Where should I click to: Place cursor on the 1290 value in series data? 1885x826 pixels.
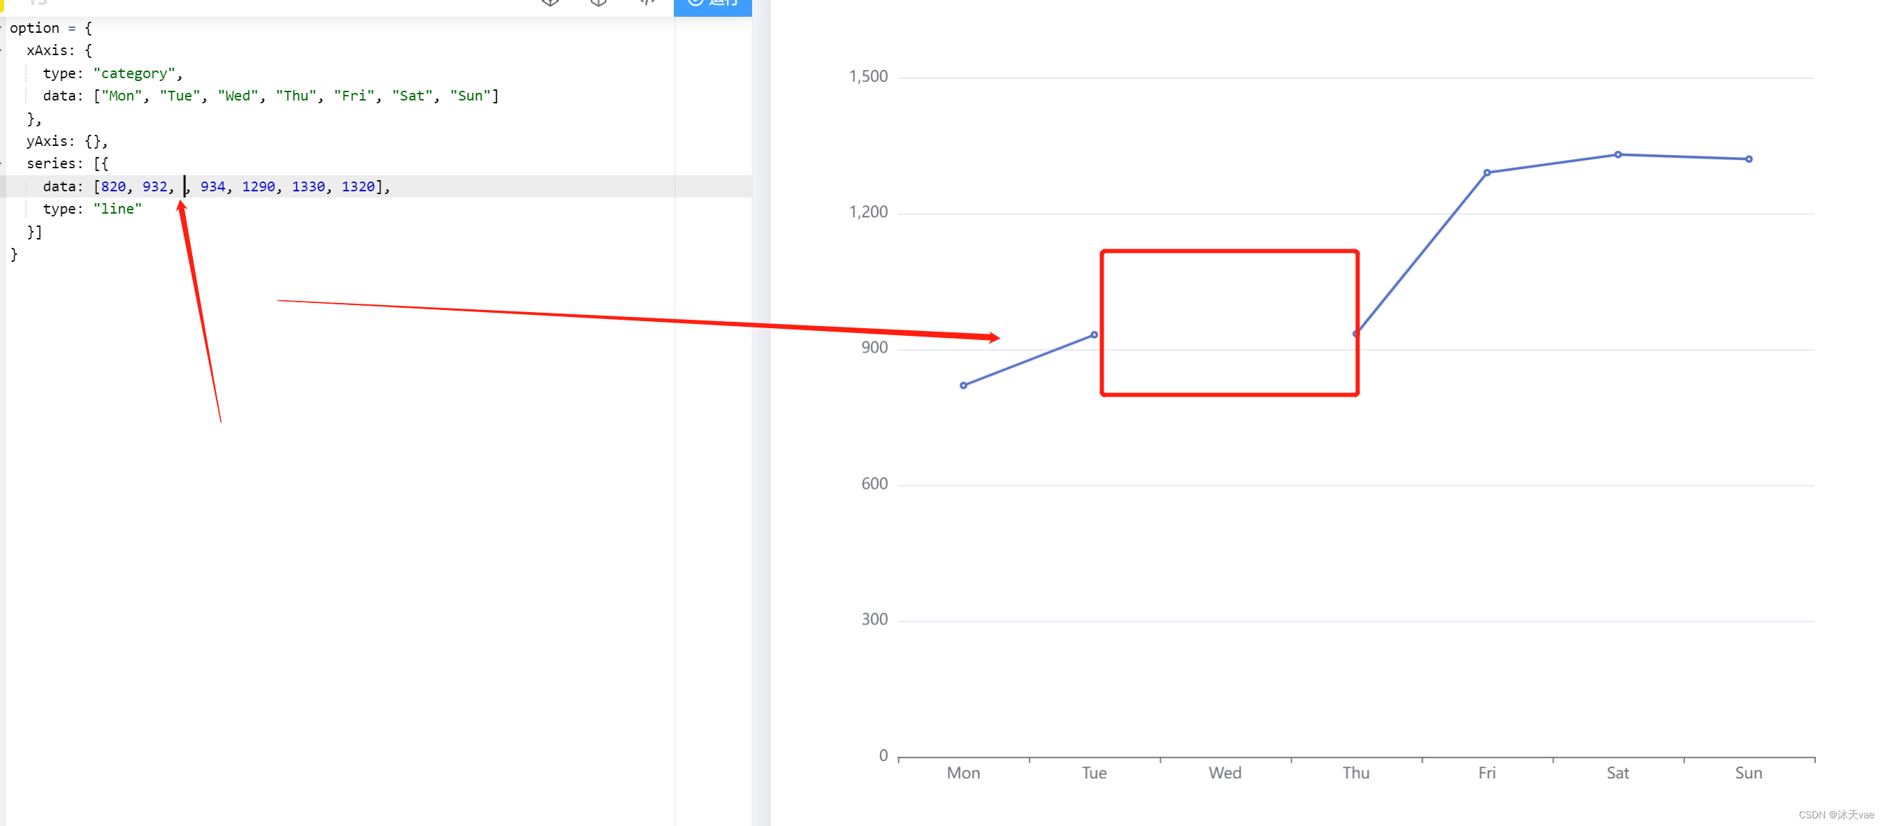tap(259, 186)
